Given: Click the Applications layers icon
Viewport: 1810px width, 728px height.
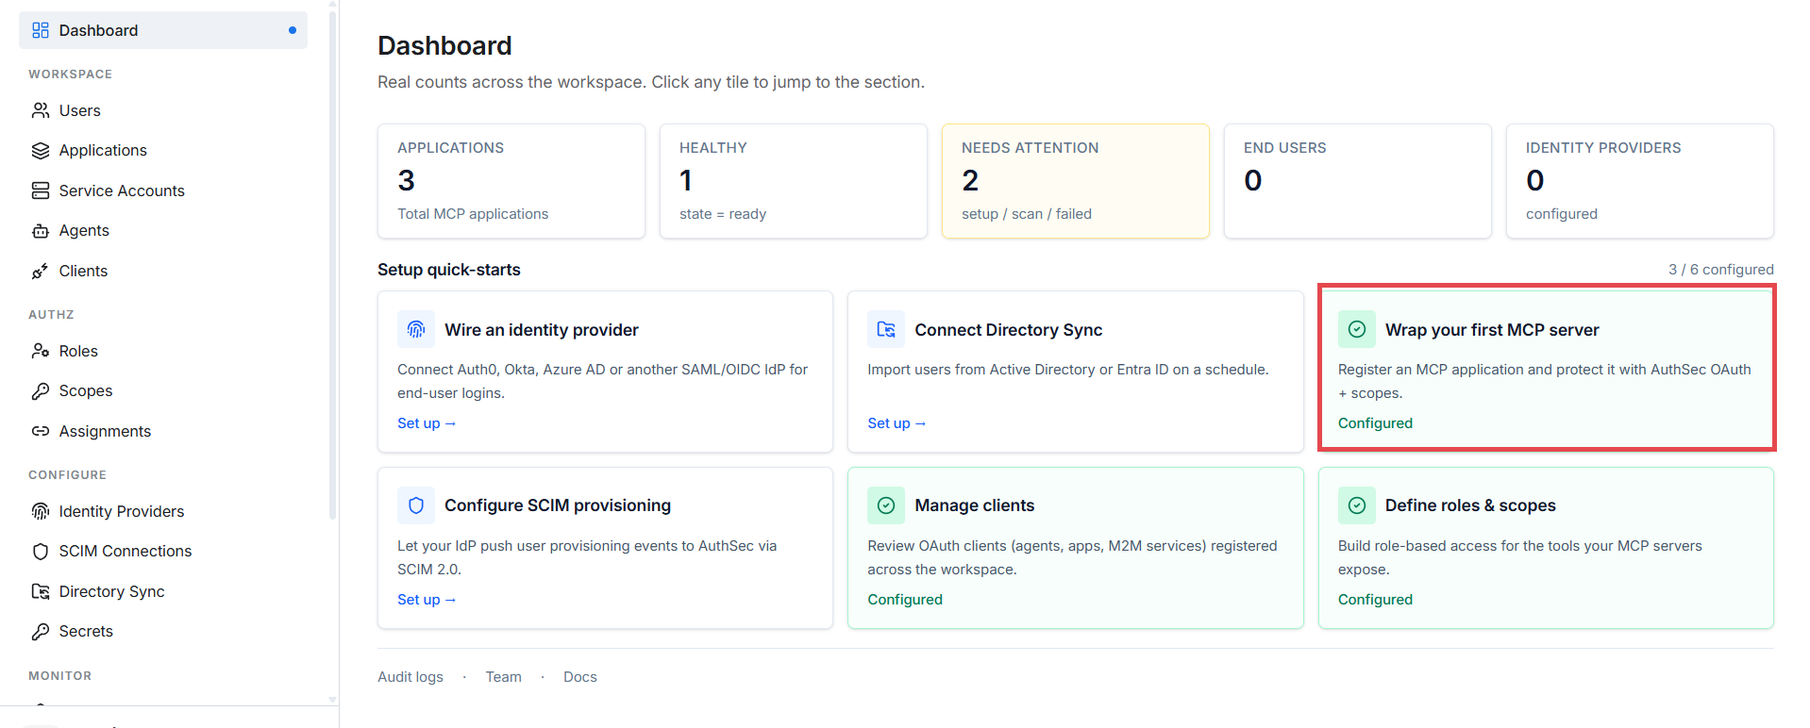Looking at the screenshot, I should [41, 151].
